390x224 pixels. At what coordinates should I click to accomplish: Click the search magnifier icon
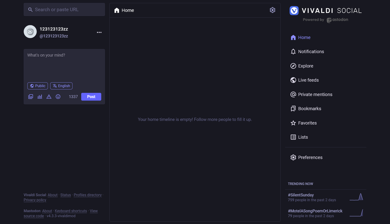click(30, 10)
